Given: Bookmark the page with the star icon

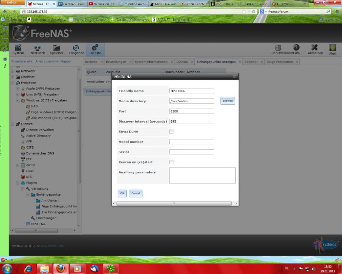Looking at the screenshot, I should point(244,12).
